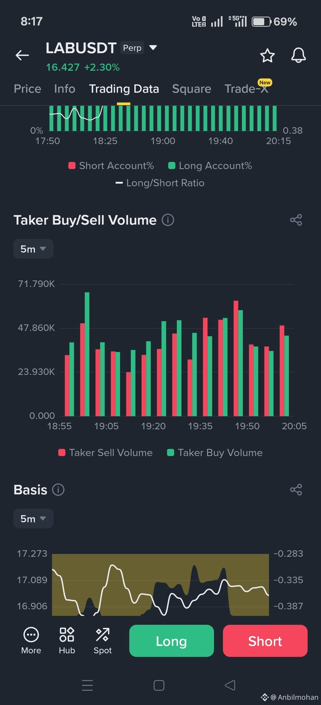Image resolution: width=321 pixels, height=705 pixels.
Task: Switch to the Price tab
Action: point(27,89)
